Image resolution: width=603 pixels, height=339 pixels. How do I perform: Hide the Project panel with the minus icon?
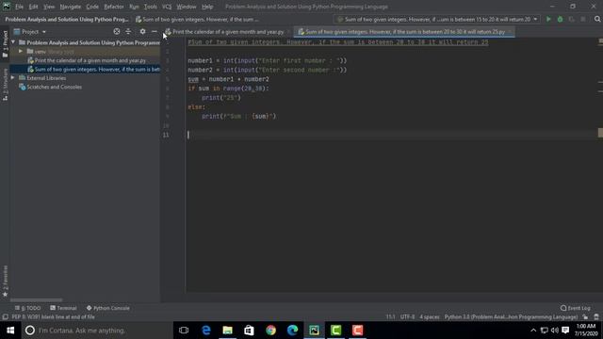(x=155, y=31)
